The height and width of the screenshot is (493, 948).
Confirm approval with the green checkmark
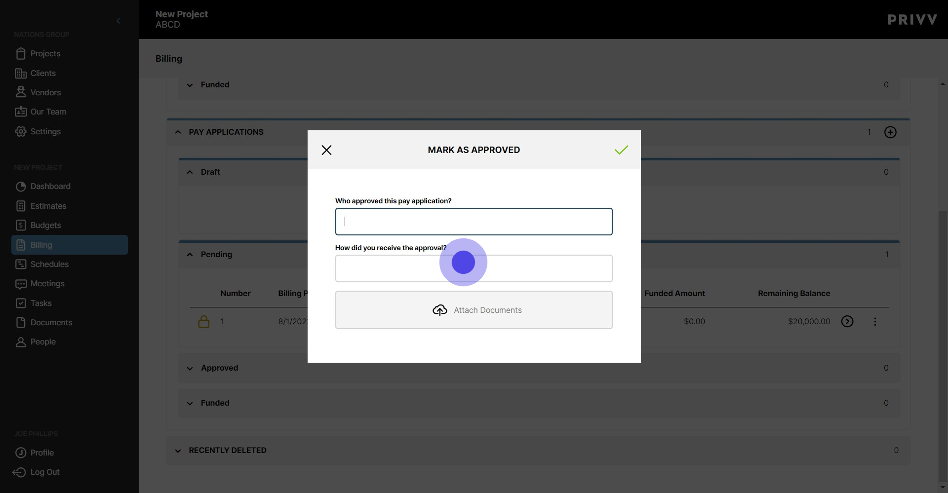click(621, 150)
